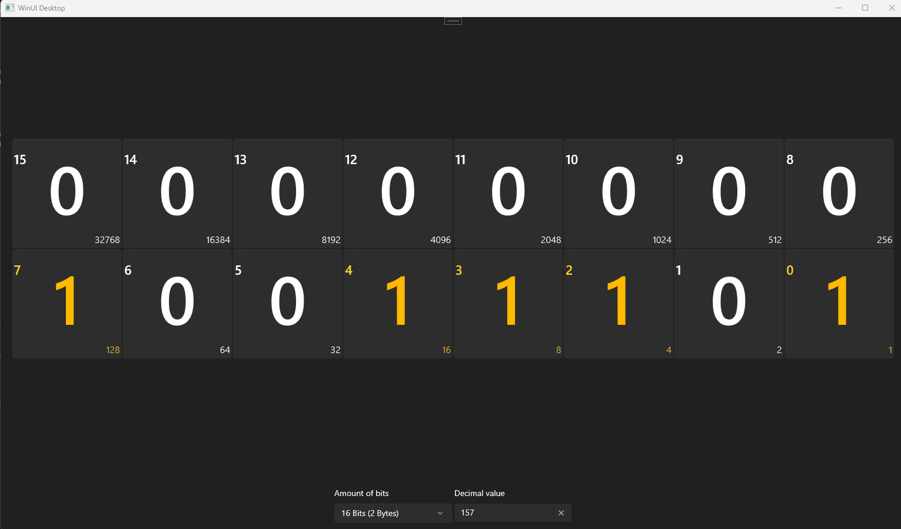Enable bit 6 tile worth 64
This screenshot has width=901, height=529.
177,304
